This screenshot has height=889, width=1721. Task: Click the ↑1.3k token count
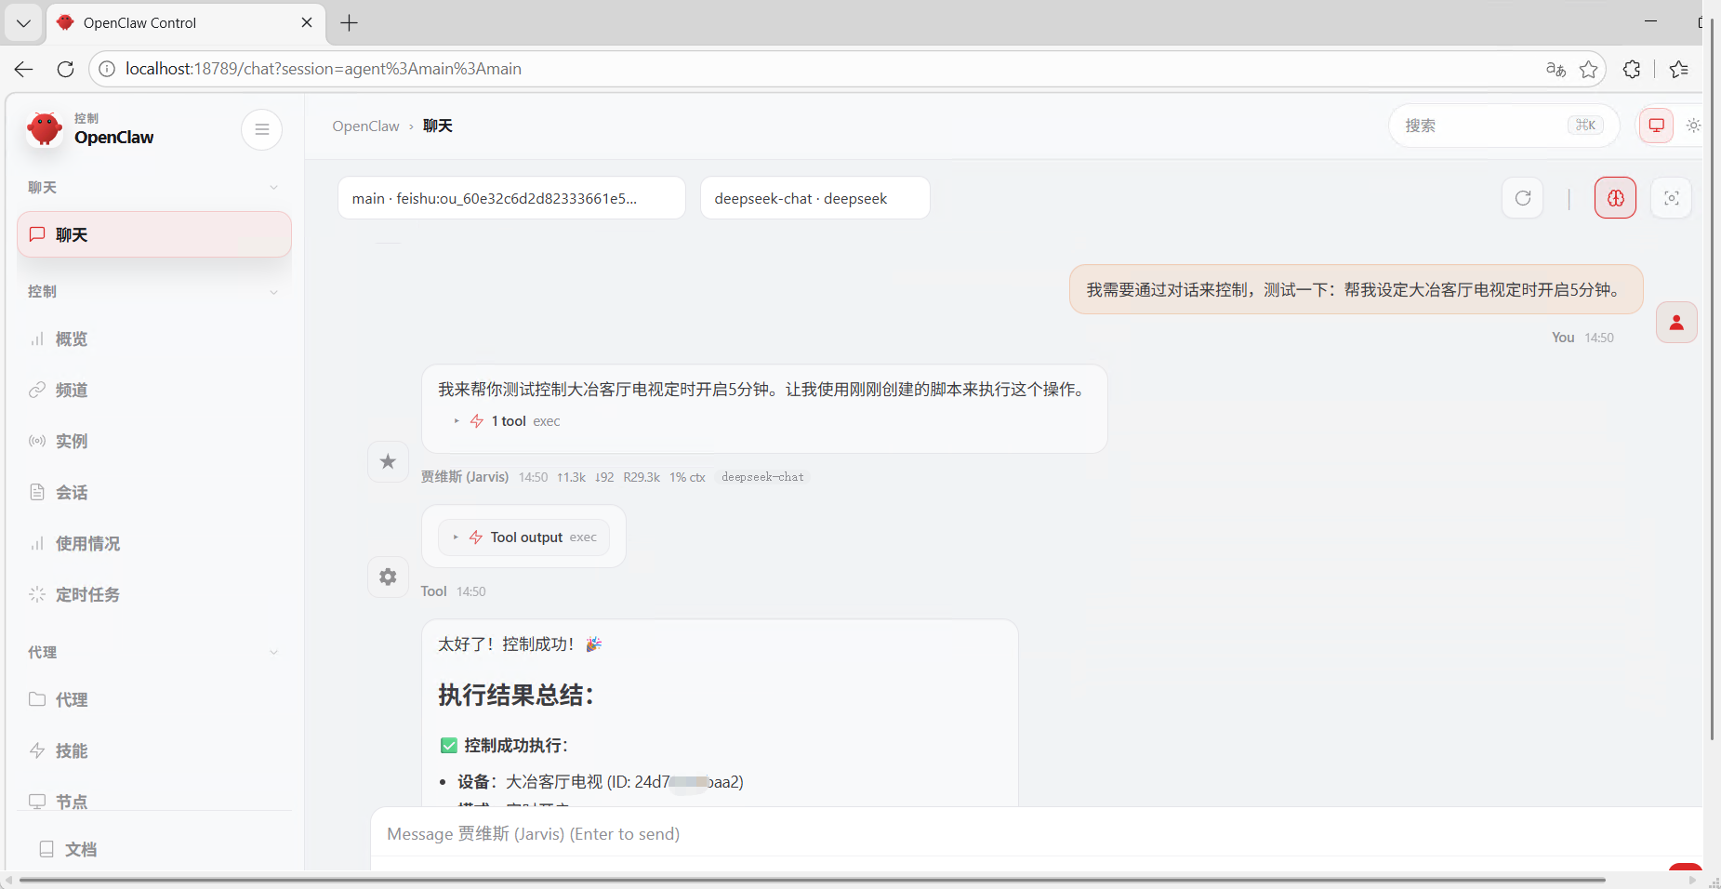tap(571, 477)
